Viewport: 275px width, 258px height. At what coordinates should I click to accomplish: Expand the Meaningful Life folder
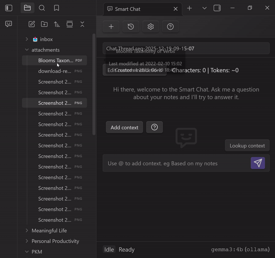(27, 231)
